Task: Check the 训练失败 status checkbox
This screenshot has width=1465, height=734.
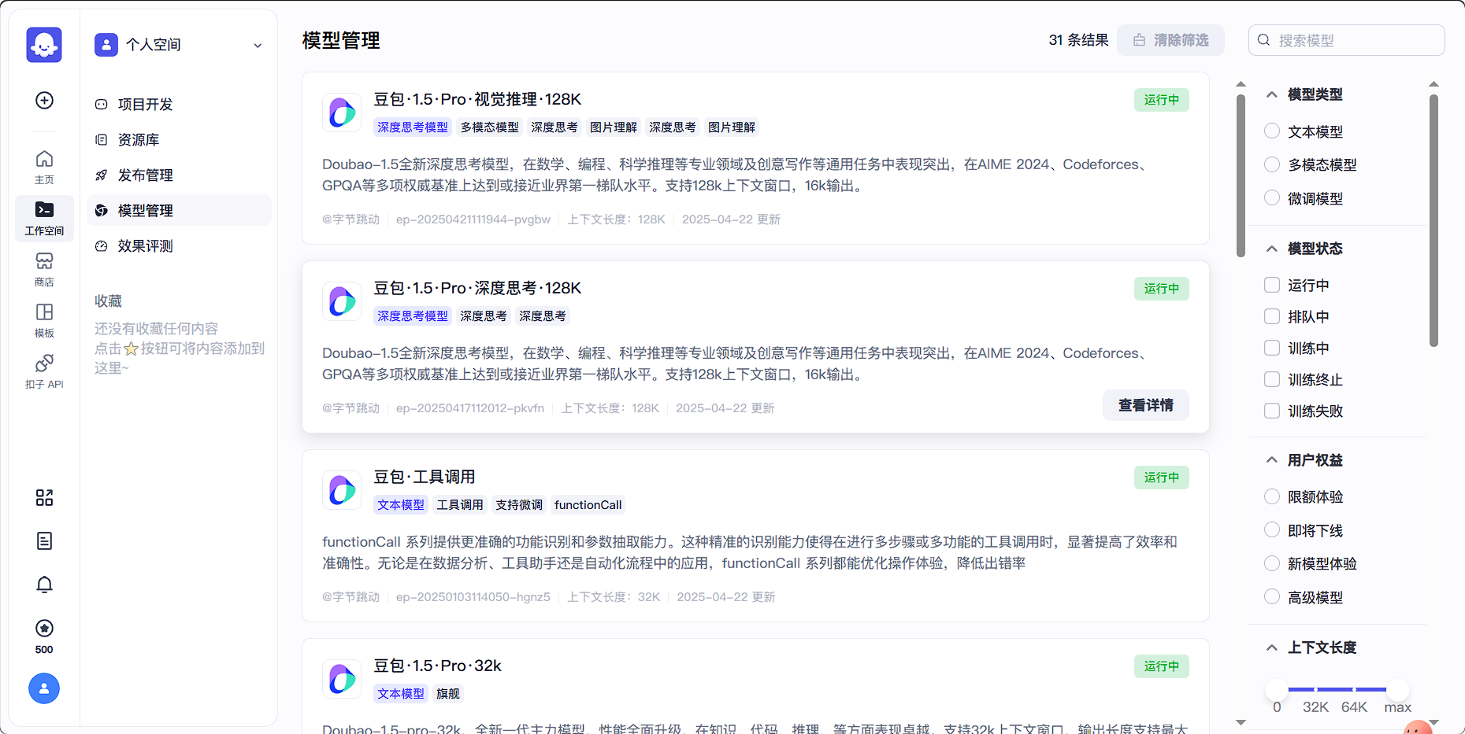Action: [1272, 411]
